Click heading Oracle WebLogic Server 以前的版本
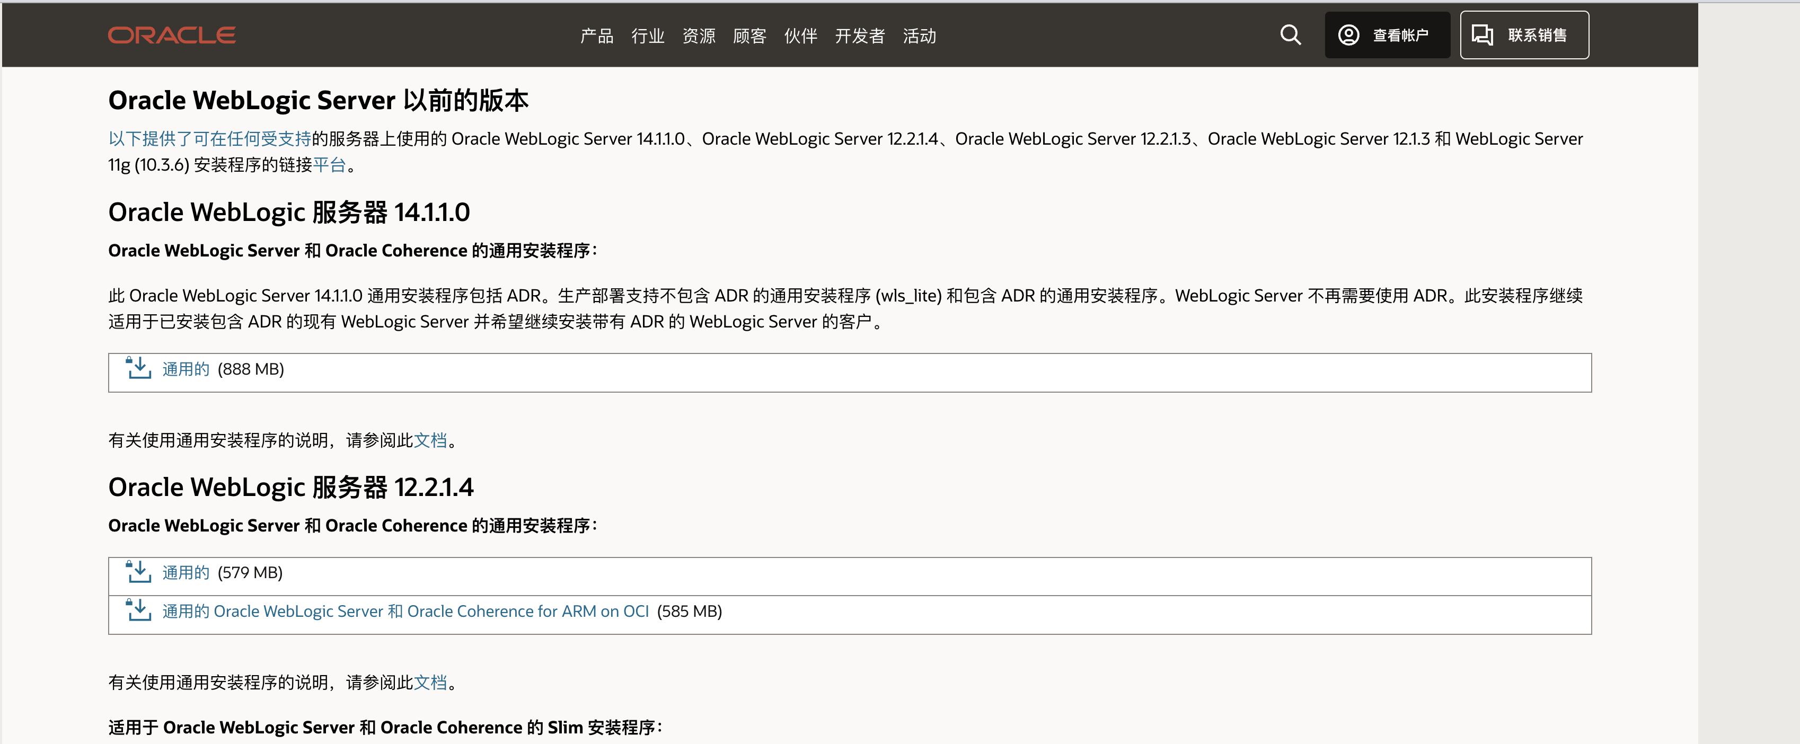 pos(319,101)
